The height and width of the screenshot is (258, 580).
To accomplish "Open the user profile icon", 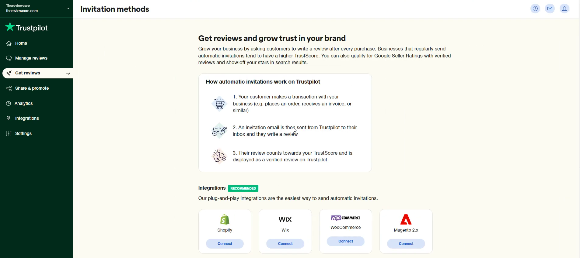I will coord(565,9).
